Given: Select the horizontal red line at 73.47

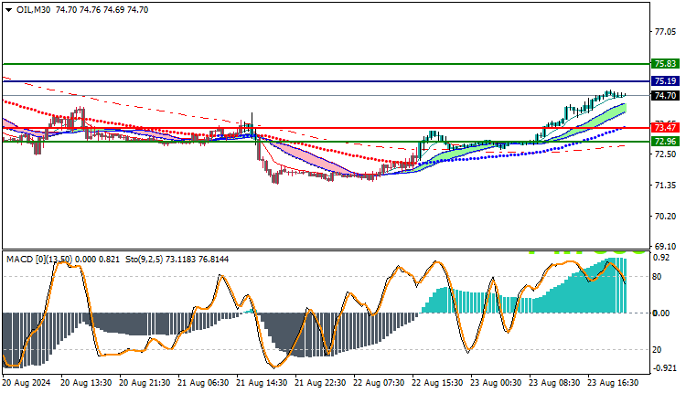Looking at the screenshot, I should [326, 128].
